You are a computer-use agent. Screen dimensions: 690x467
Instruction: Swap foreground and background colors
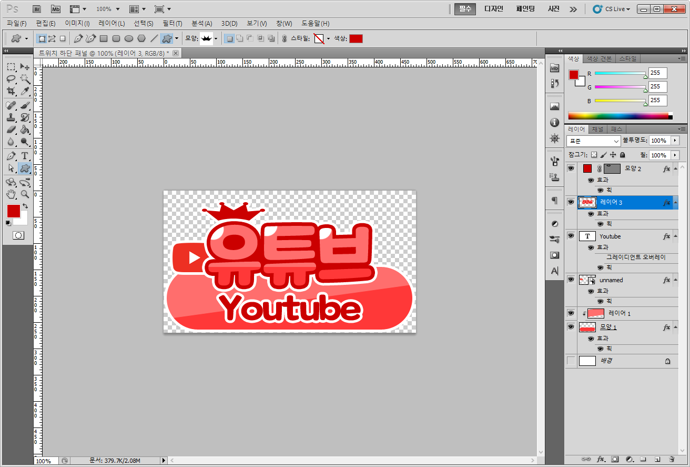point(25,206)
